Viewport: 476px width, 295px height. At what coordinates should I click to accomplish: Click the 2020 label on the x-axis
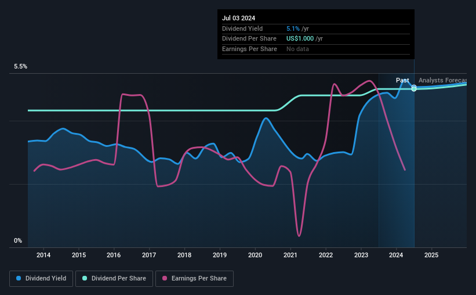click(255, 255)
